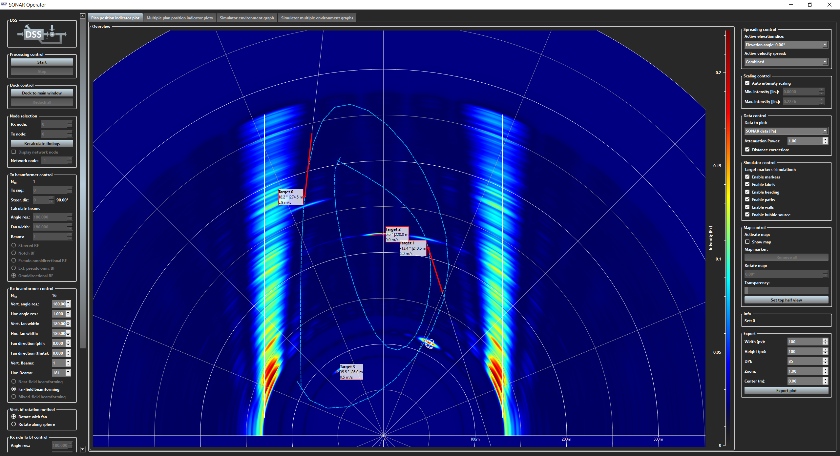Toggle Display network node checkbox
The width and height of the screenshot is (840, 456).
pos(14,152)
